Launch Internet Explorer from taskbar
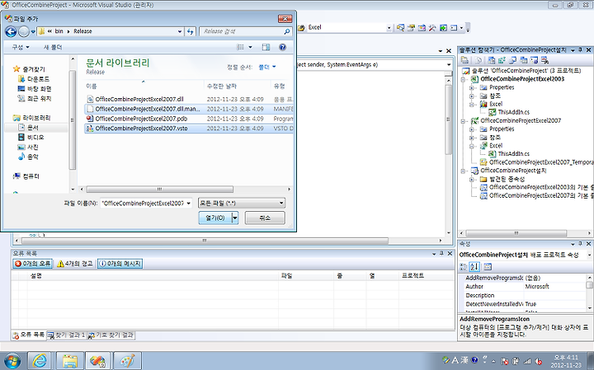The height and width of the screenshot is (370, 594). (x=40, y=360)
